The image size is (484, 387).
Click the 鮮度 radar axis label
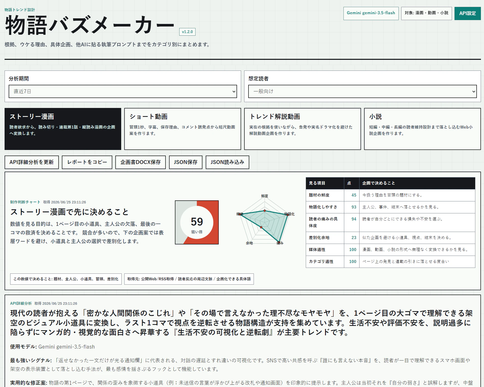265,196
